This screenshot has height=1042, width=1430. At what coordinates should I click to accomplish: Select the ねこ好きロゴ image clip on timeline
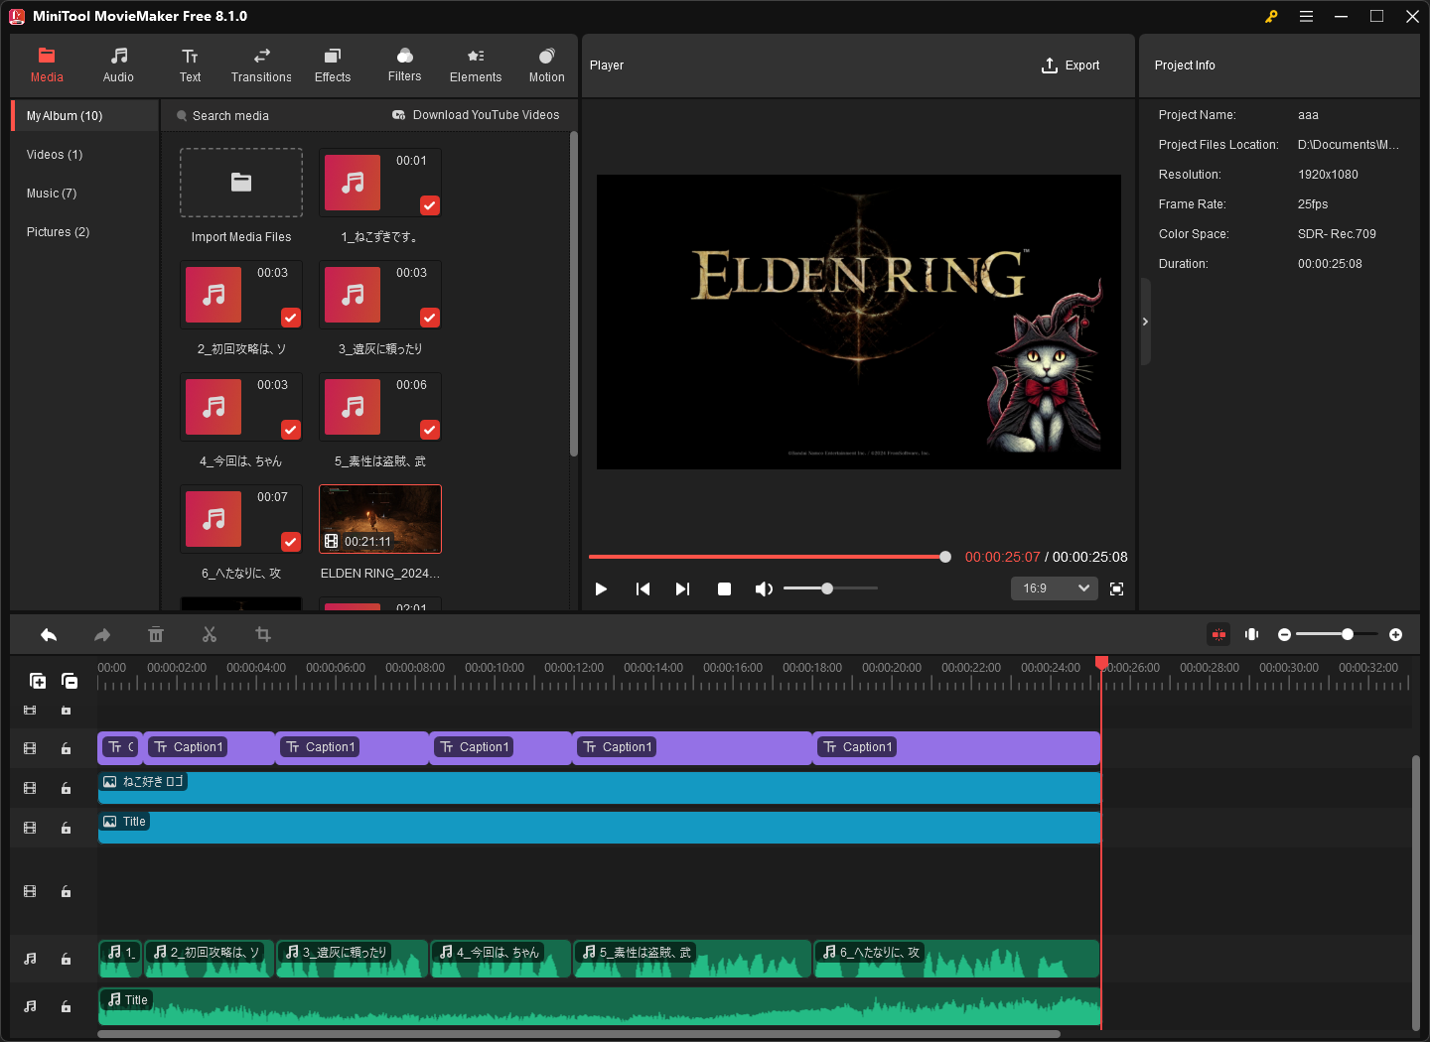(599, 788)
